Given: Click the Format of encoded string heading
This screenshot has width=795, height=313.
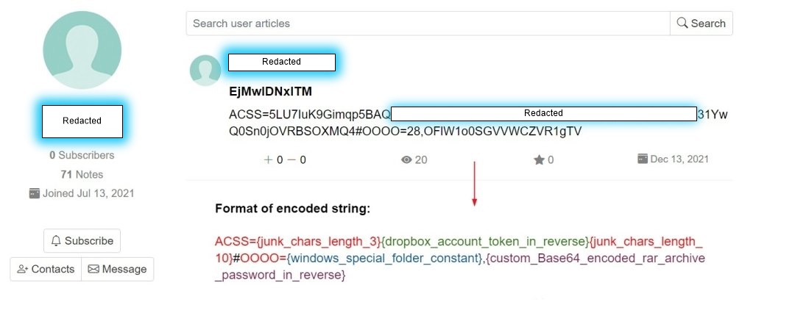Looking at the screenshot, I should point(292,209).
